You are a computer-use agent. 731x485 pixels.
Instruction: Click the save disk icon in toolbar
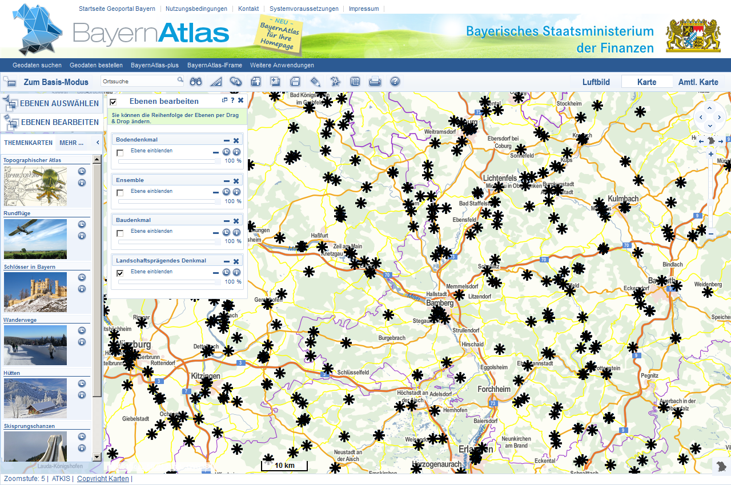point(295,82)
